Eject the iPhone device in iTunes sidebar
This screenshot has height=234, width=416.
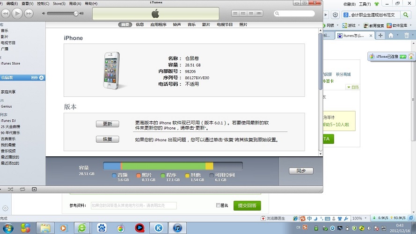[41, 78]
